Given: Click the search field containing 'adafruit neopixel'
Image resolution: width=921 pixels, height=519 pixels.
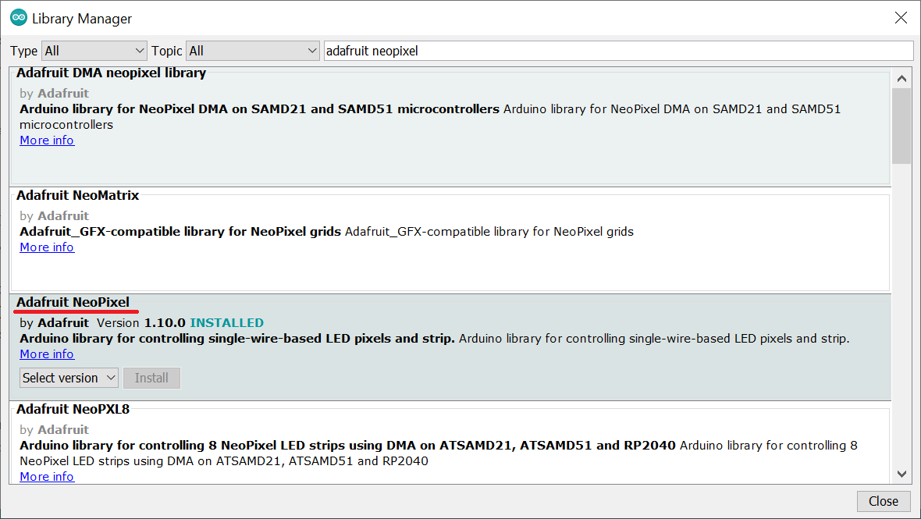Looking at the screenshot, I should click(618, 51).
